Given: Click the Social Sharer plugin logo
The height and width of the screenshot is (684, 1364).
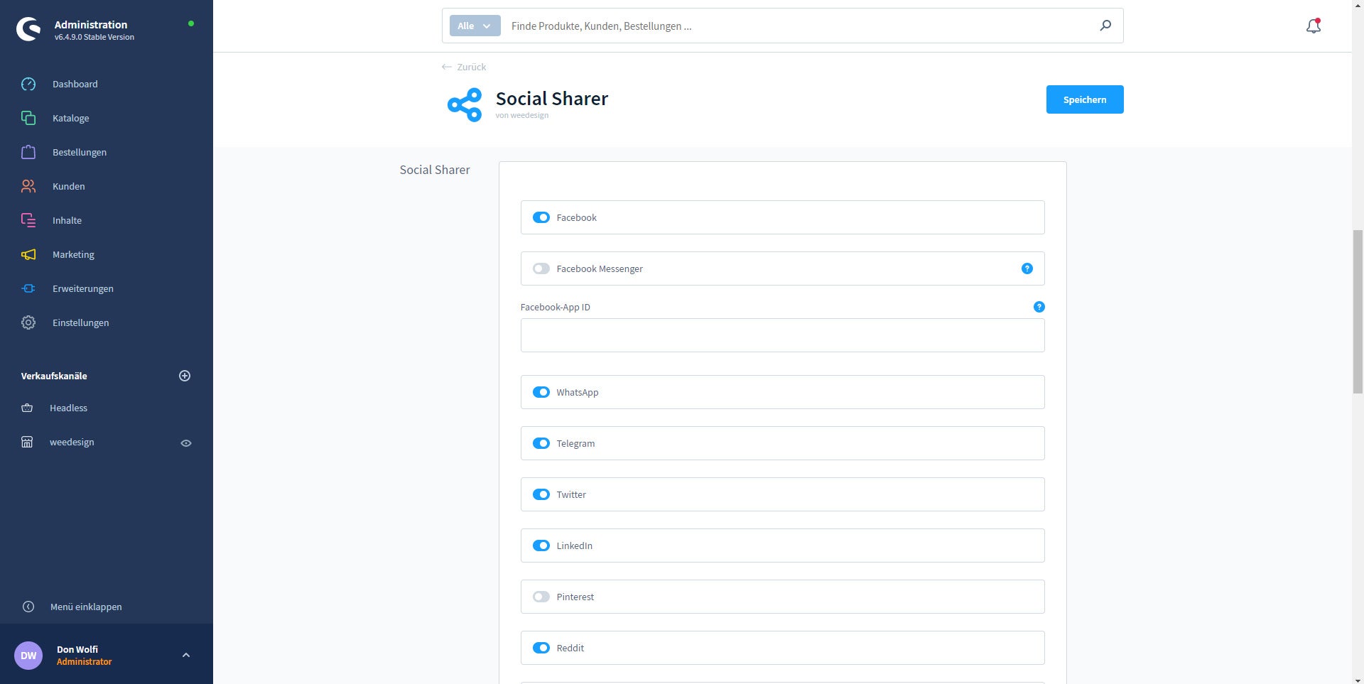Looking at the screenshot, I should click(465, 105).
